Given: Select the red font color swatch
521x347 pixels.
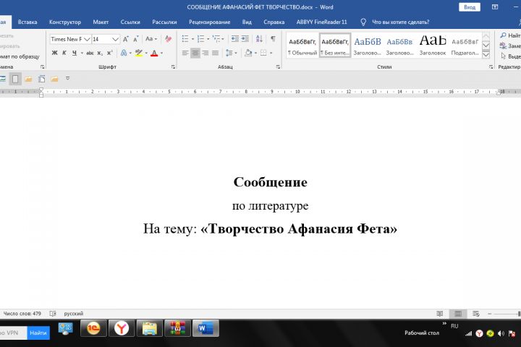Looking at the screenshot, I should pos(154,53).
